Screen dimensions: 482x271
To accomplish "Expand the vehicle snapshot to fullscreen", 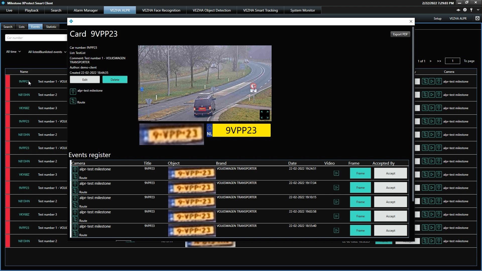I will [265, 115].
